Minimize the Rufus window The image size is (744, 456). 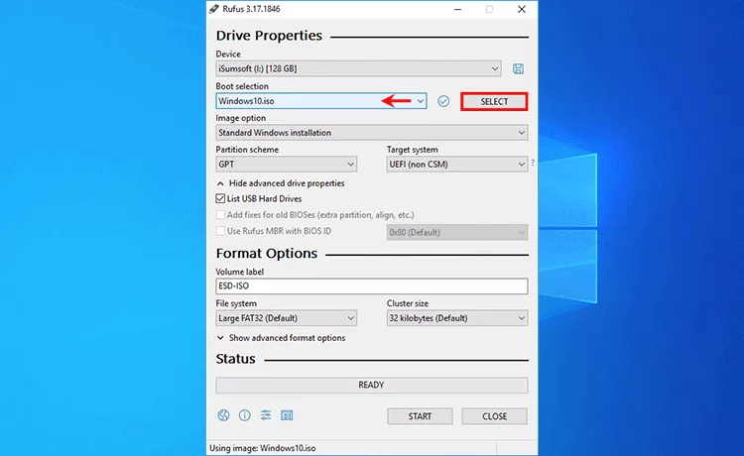457,9
